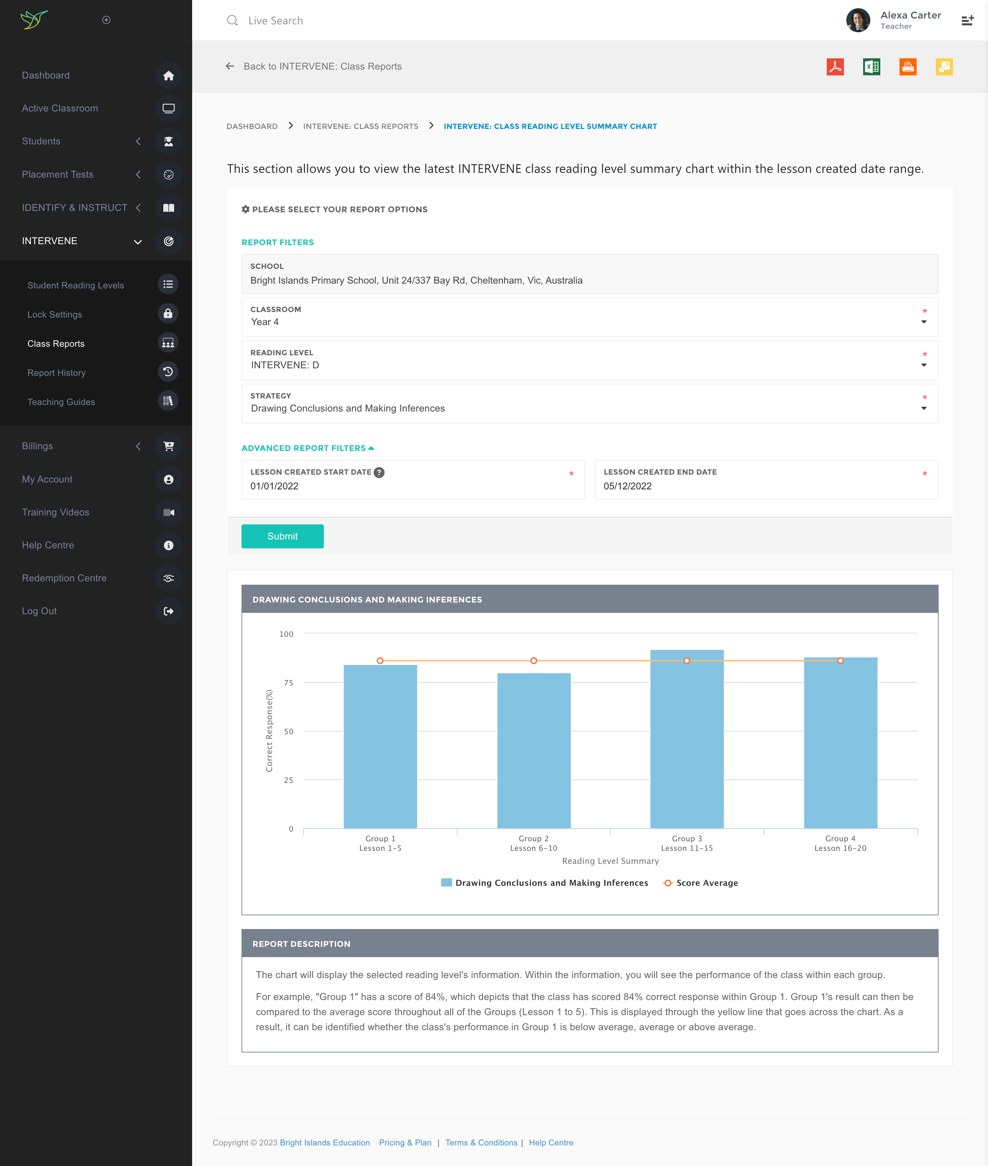
Task: Collapse Advanced Report Filters section
Action: click(x=307, y=448)
